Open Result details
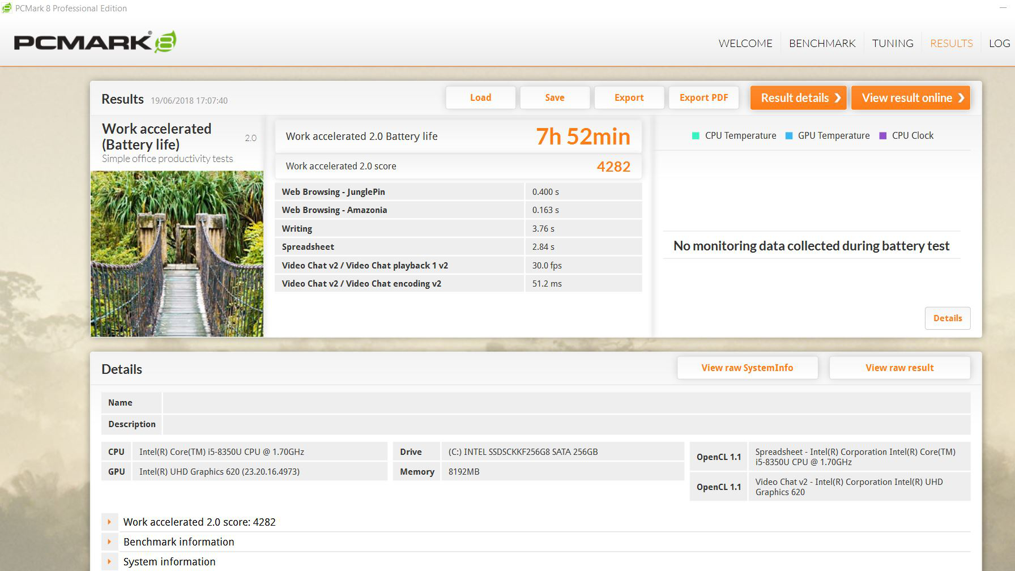The width and height of the screenshot is (1015, 571). click(x=799, y=97)
